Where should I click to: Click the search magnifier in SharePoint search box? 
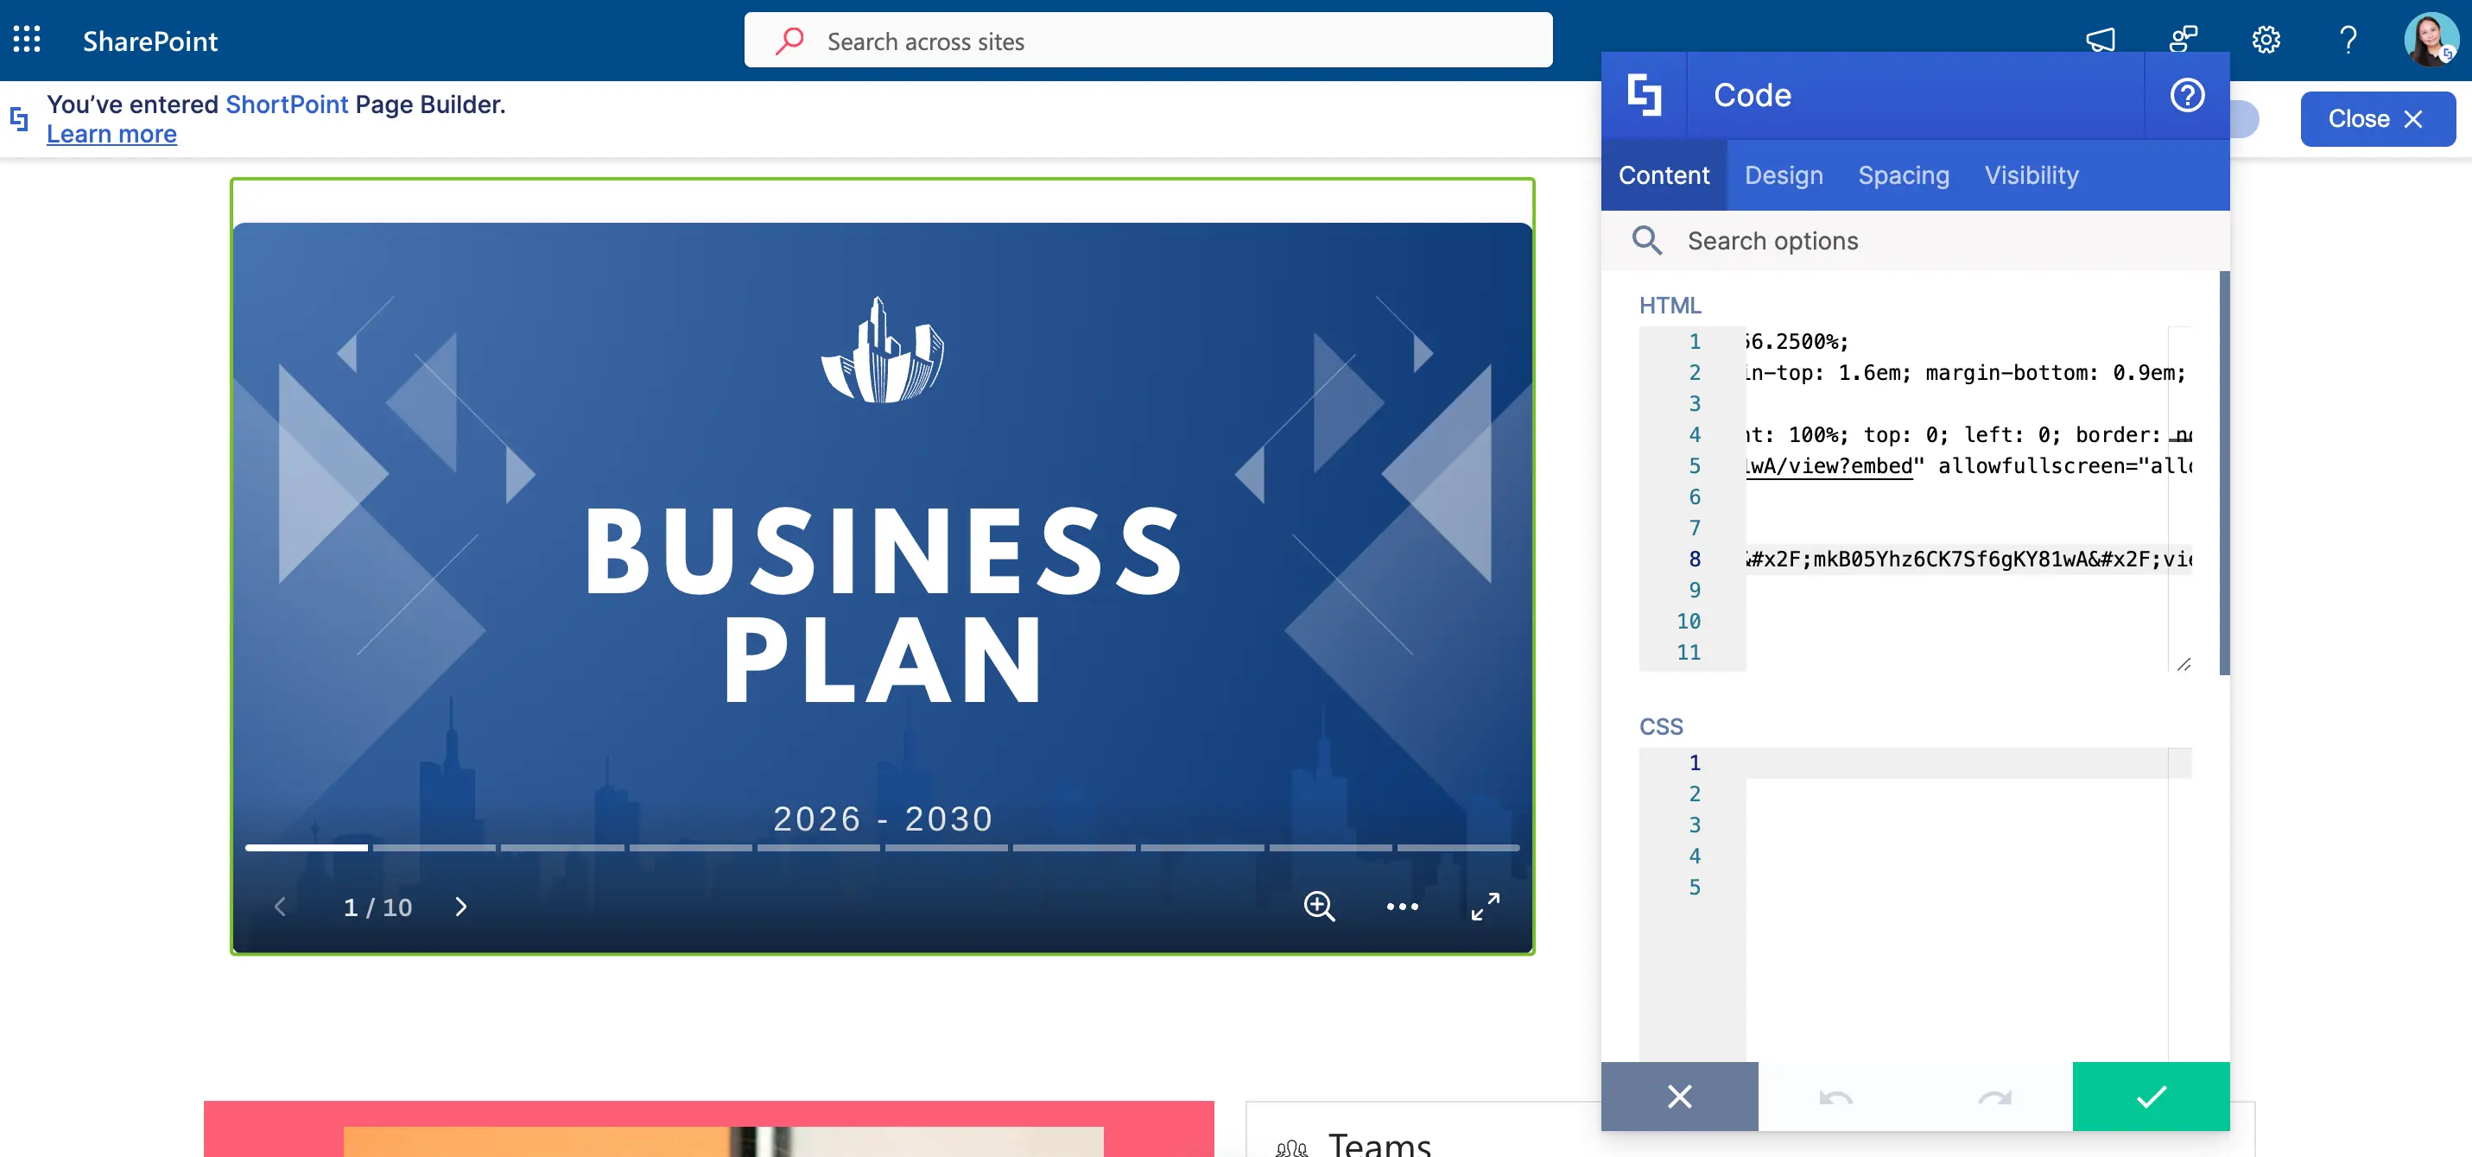tap(789, 41)
